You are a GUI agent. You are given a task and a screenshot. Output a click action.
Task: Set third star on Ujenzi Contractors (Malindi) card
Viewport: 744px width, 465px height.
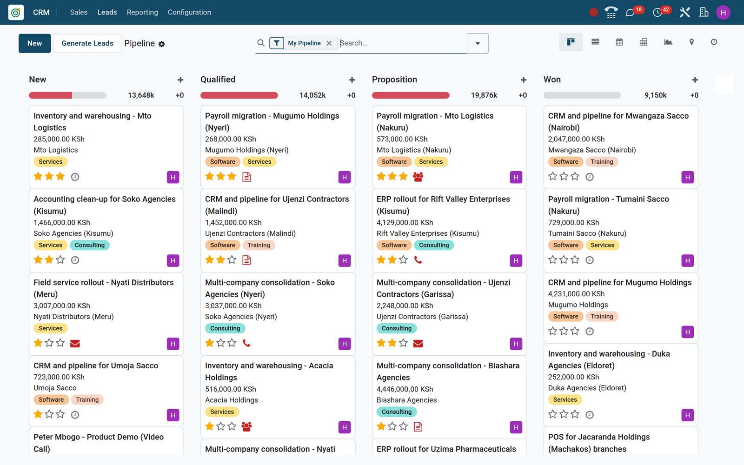click(232, 259)
